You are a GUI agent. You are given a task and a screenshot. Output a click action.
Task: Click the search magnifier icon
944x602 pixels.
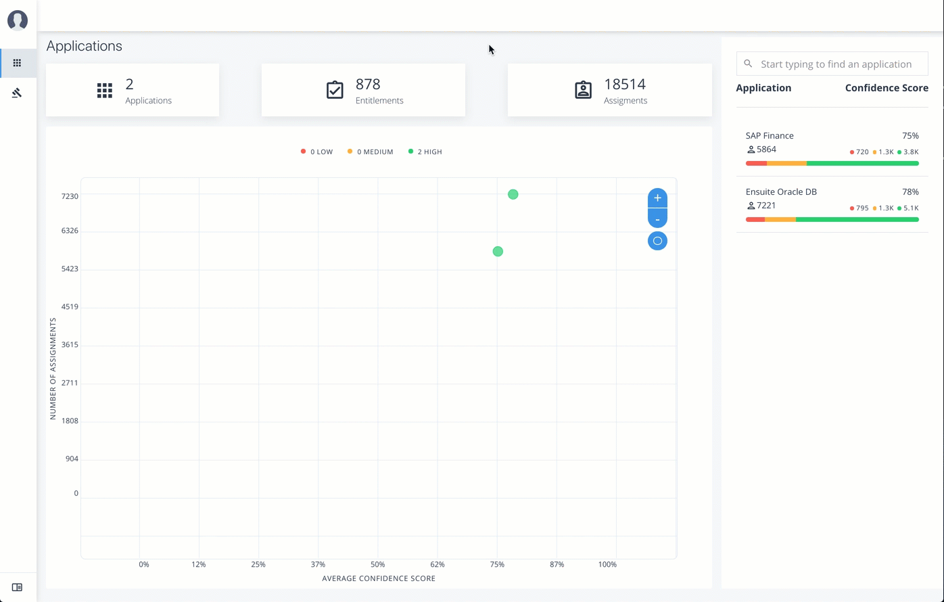point(748,64)
